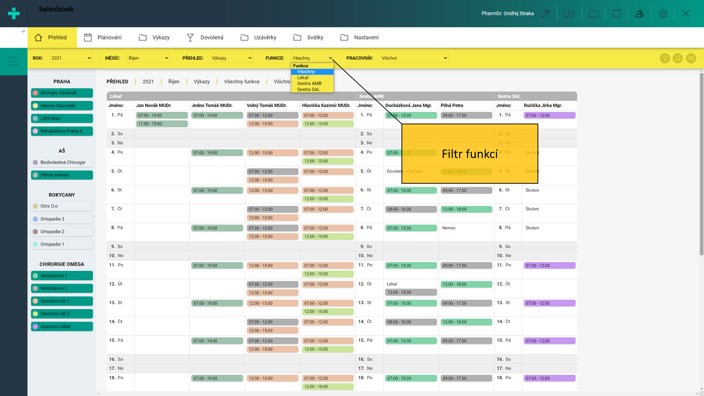Expand the PRACOVNÍK dropdown
704x396 pixels.
[414, 58]
